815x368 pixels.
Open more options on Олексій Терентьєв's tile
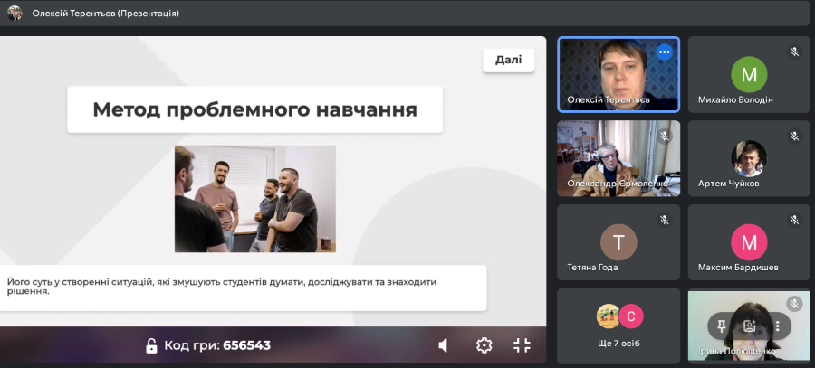click(x=665, y=52)
